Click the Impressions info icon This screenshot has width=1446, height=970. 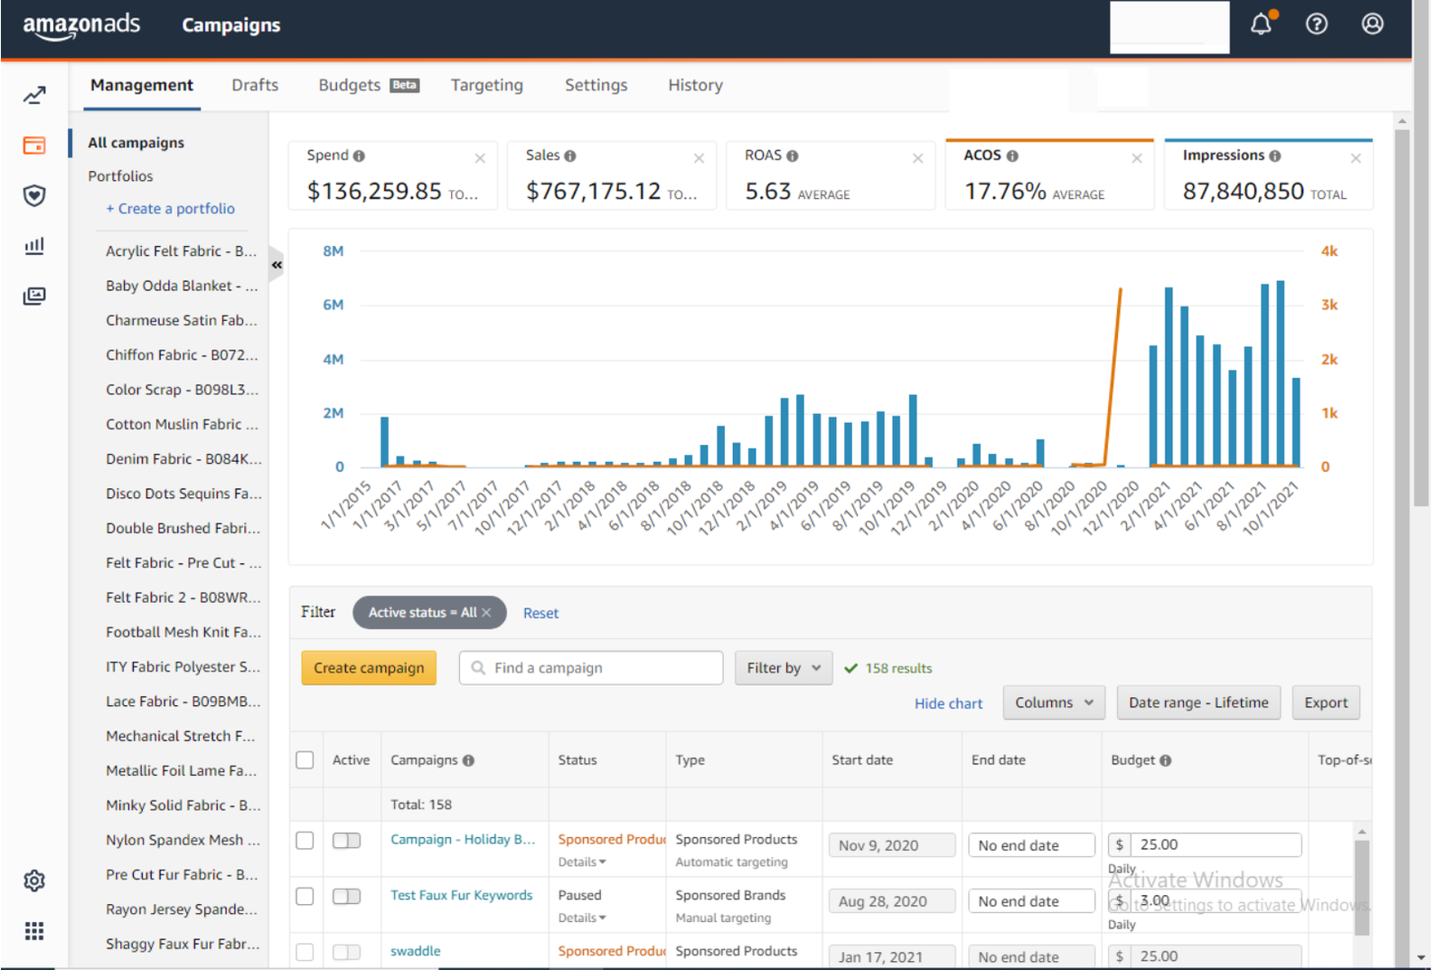click(x=1275, y=155)
